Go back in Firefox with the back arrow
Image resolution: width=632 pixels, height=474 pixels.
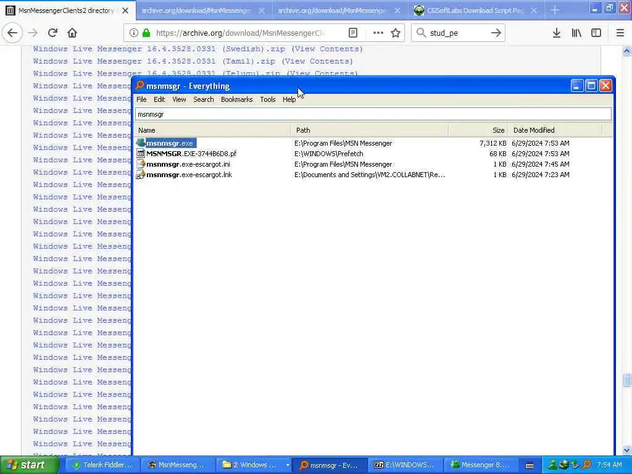click(12, 33)
